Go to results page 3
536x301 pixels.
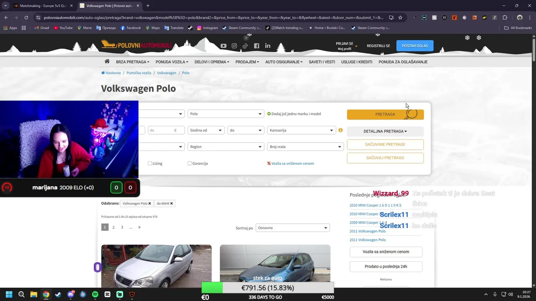click(x=122, y=227)
